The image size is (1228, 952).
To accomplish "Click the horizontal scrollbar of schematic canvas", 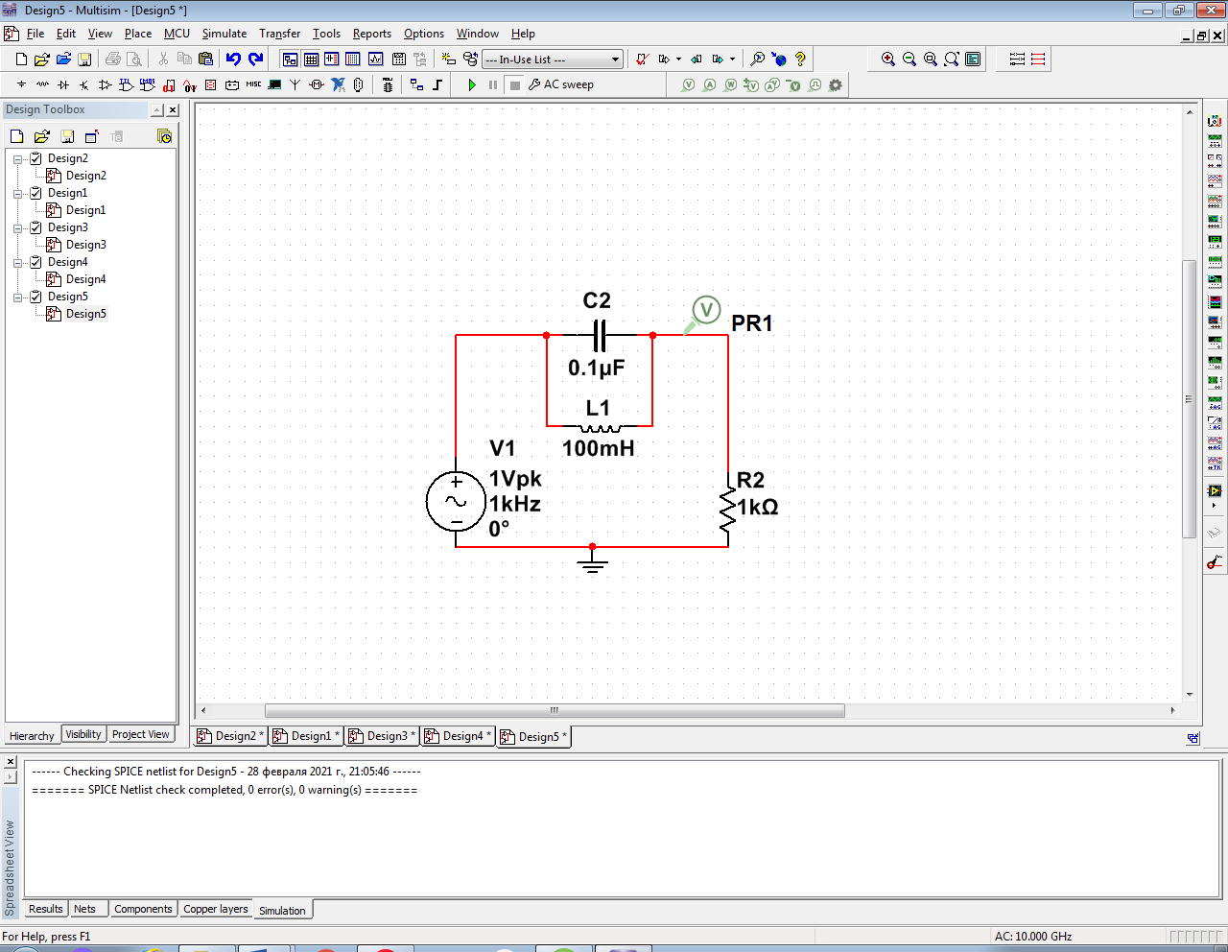I will click(555, 710).
